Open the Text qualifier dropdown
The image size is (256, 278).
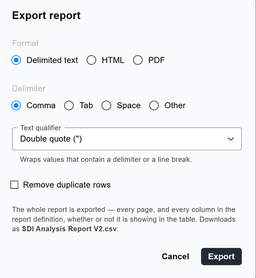[127, 139]
